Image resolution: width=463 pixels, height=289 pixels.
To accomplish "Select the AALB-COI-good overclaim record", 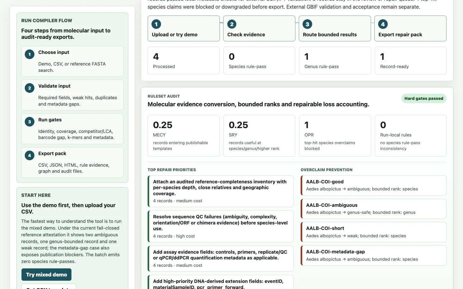I will pos(374,185).
